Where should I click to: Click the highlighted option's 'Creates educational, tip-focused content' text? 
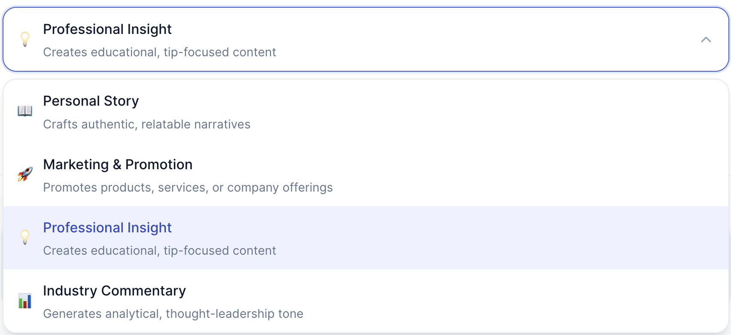point(159,250)
